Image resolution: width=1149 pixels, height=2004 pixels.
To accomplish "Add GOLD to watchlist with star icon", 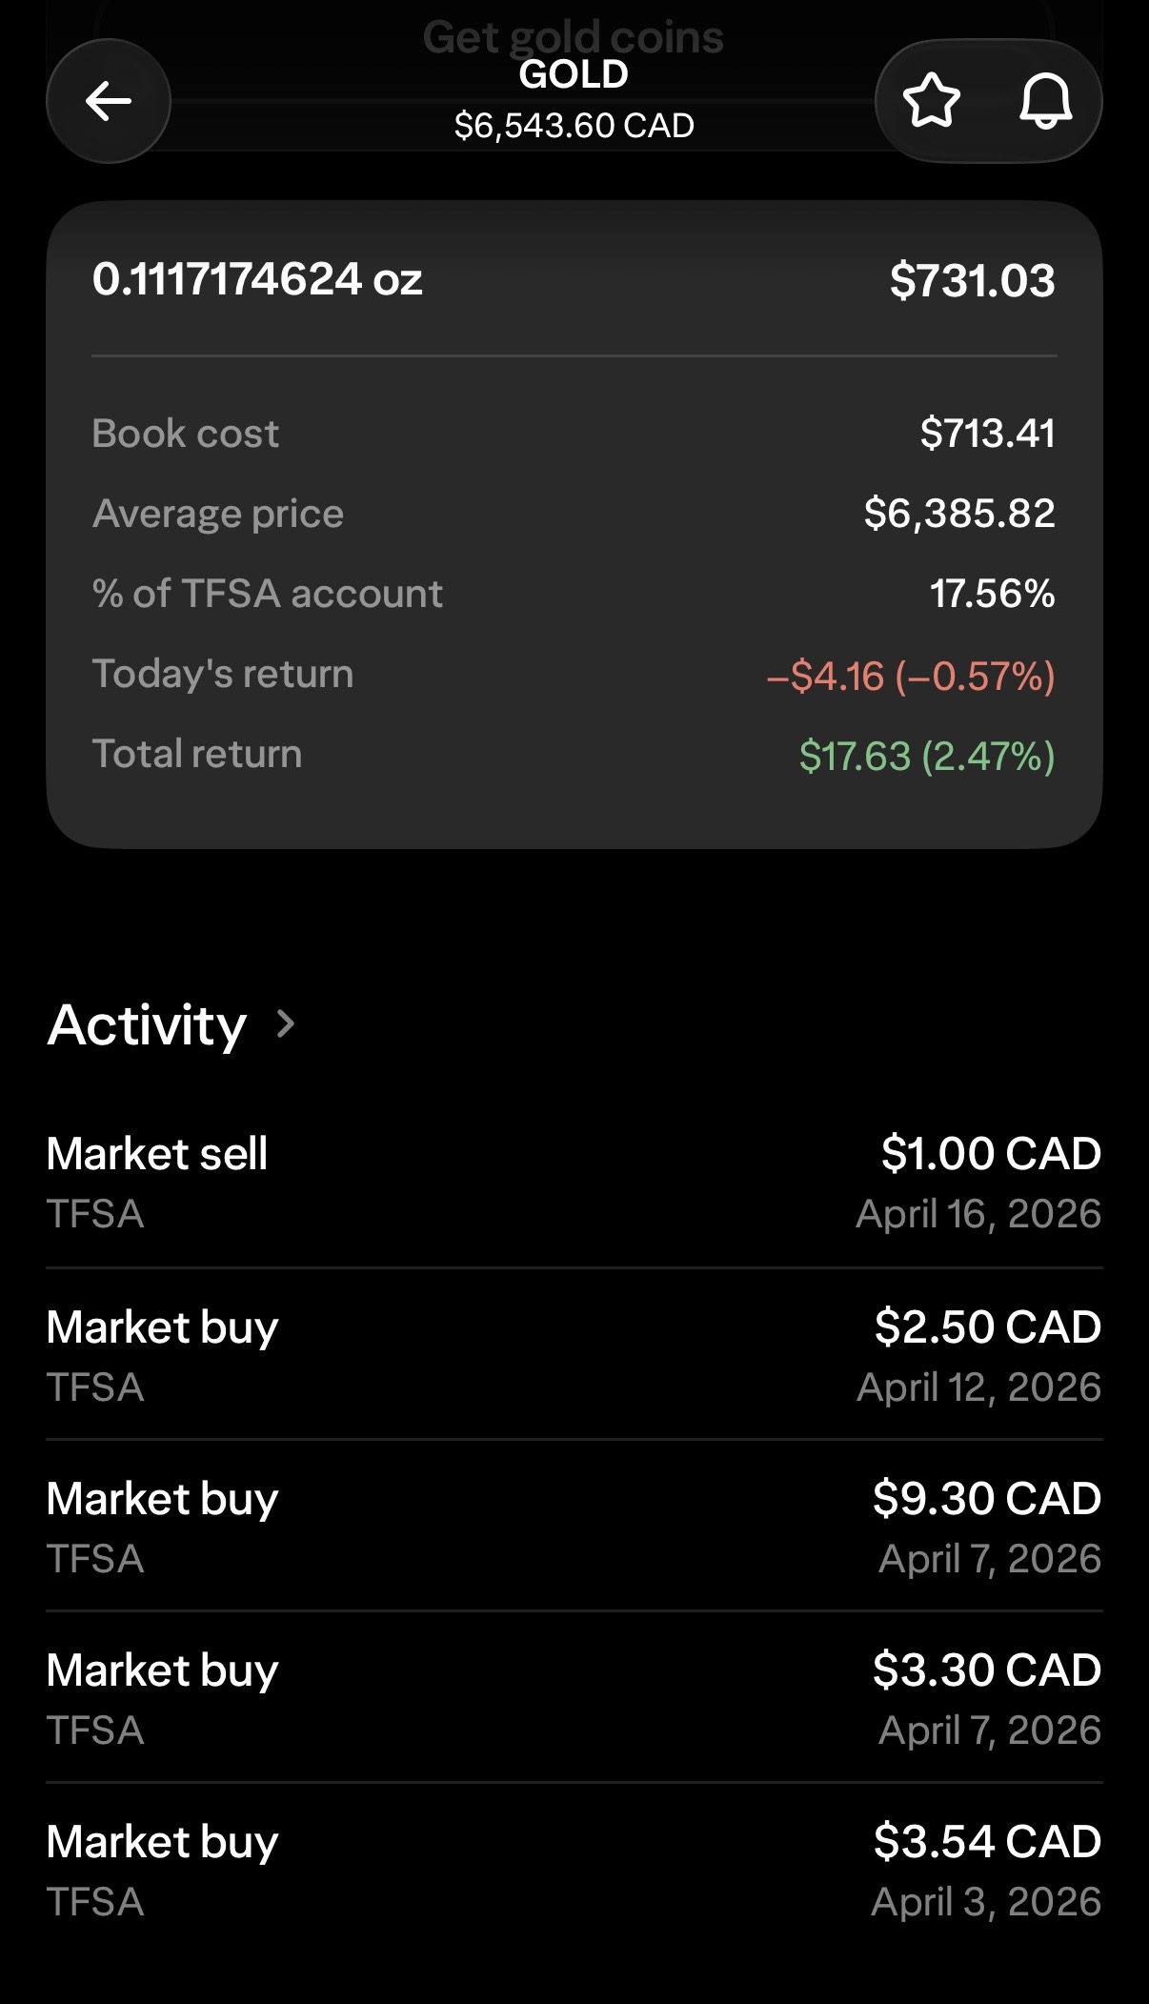I will (x=931, y=101).
